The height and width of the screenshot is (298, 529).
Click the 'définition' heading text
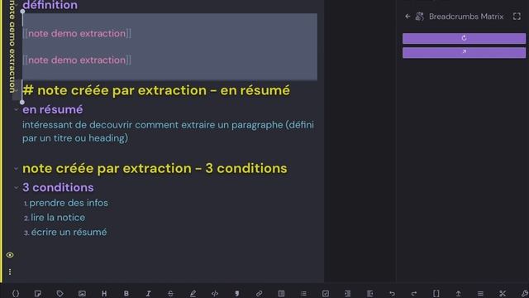click(50, 5)
